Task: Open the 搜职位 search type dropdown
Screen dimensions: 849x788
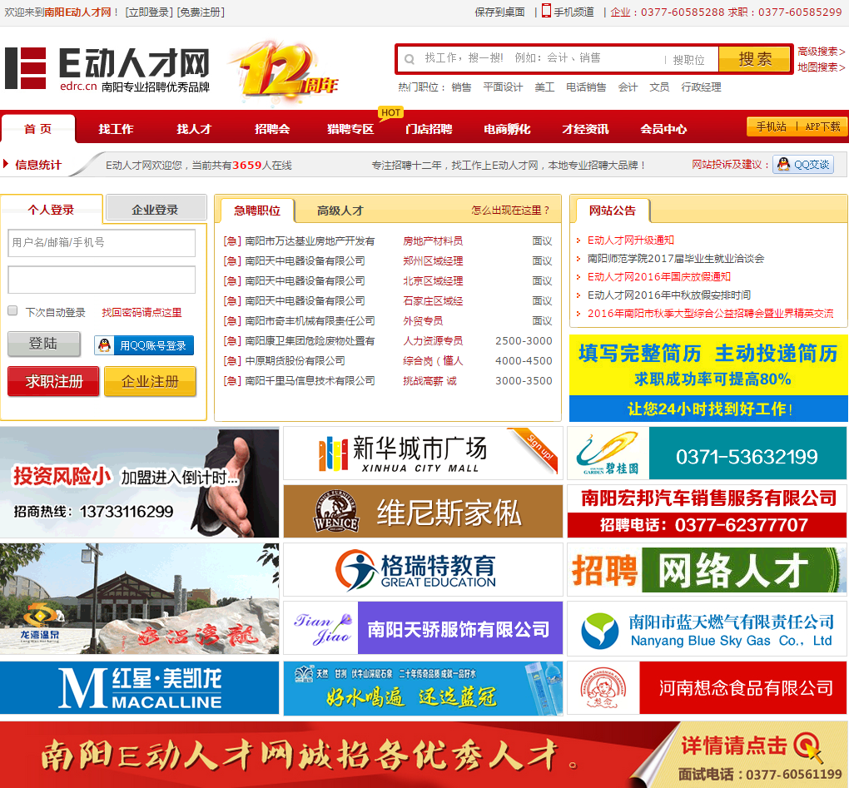Action: click(x=688, y=60)
